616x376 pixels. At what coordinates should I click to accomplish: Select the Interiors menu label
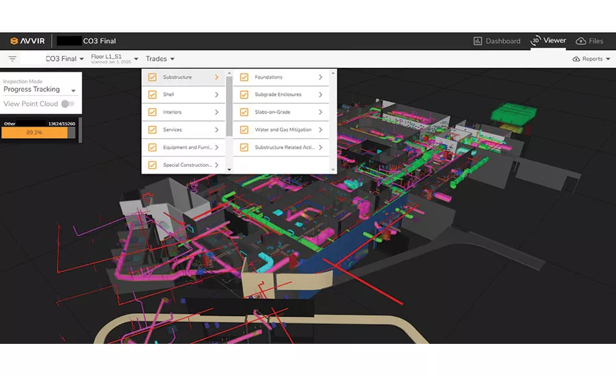(172, 112)
